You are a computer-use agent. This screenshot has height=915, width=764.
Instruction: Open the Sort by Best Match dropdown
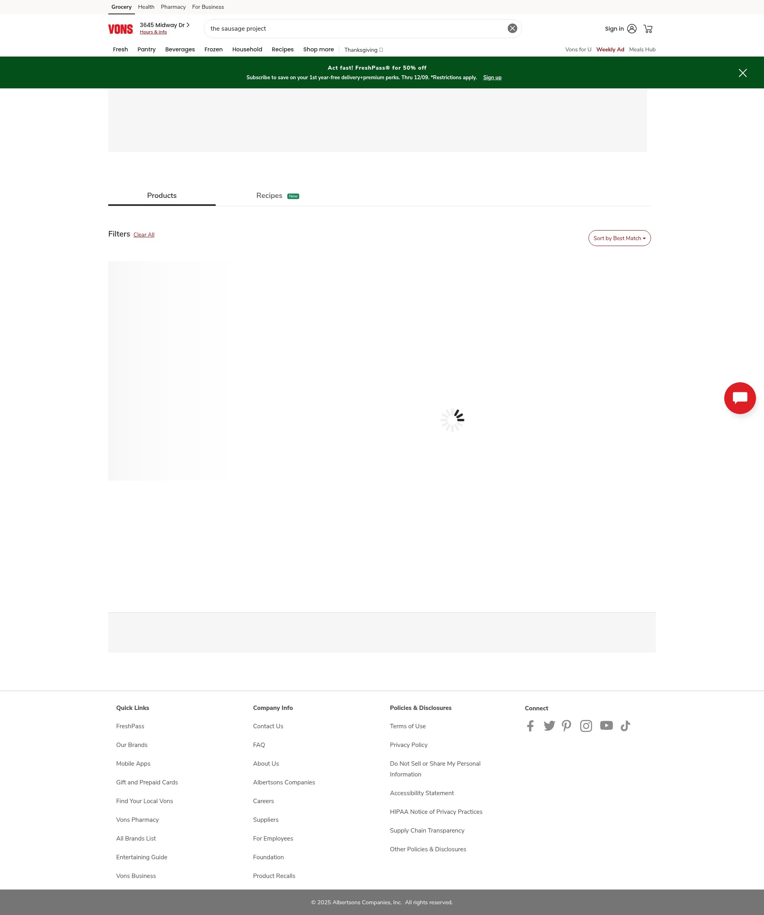point(620,238)
